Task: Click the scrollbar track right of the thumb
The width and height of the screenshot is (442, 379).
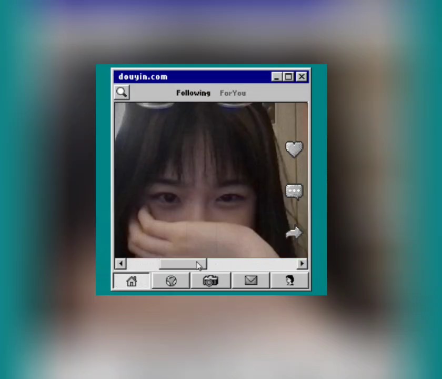Action: click(x=253, y=264)
